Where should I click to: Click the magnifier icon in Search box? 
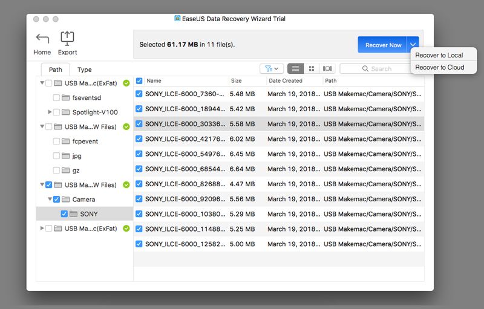pyautogui.click(x=365, y=68)
